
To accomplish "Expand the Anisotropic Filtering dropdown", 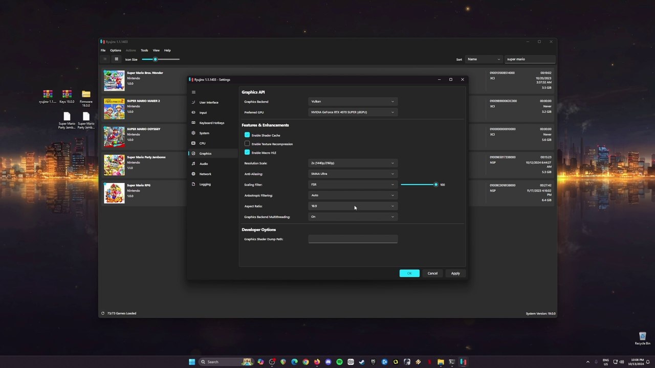I will [353, 195].
